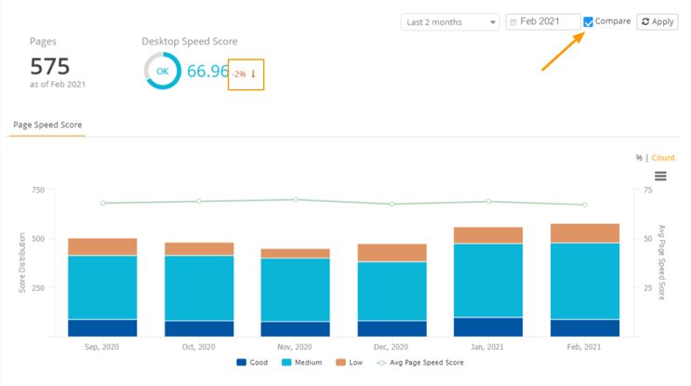
Task: Click the 66.96 desktop speed score value
Action: click(x=207, y=71)
